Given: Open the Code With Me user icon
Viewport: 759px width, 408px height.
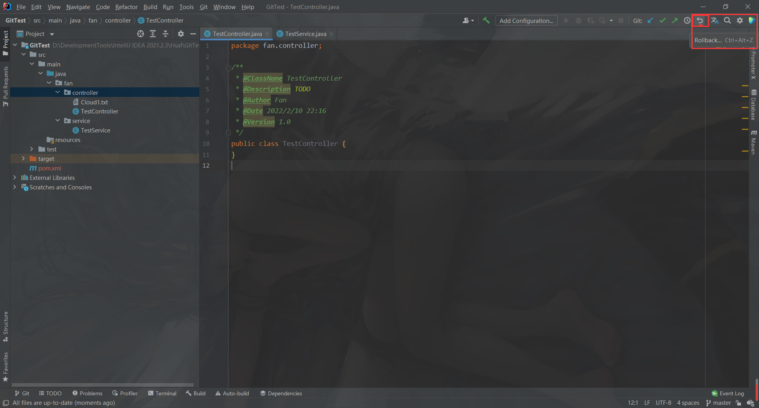Looking at the screenshot, I should click(x=466, y=21).
